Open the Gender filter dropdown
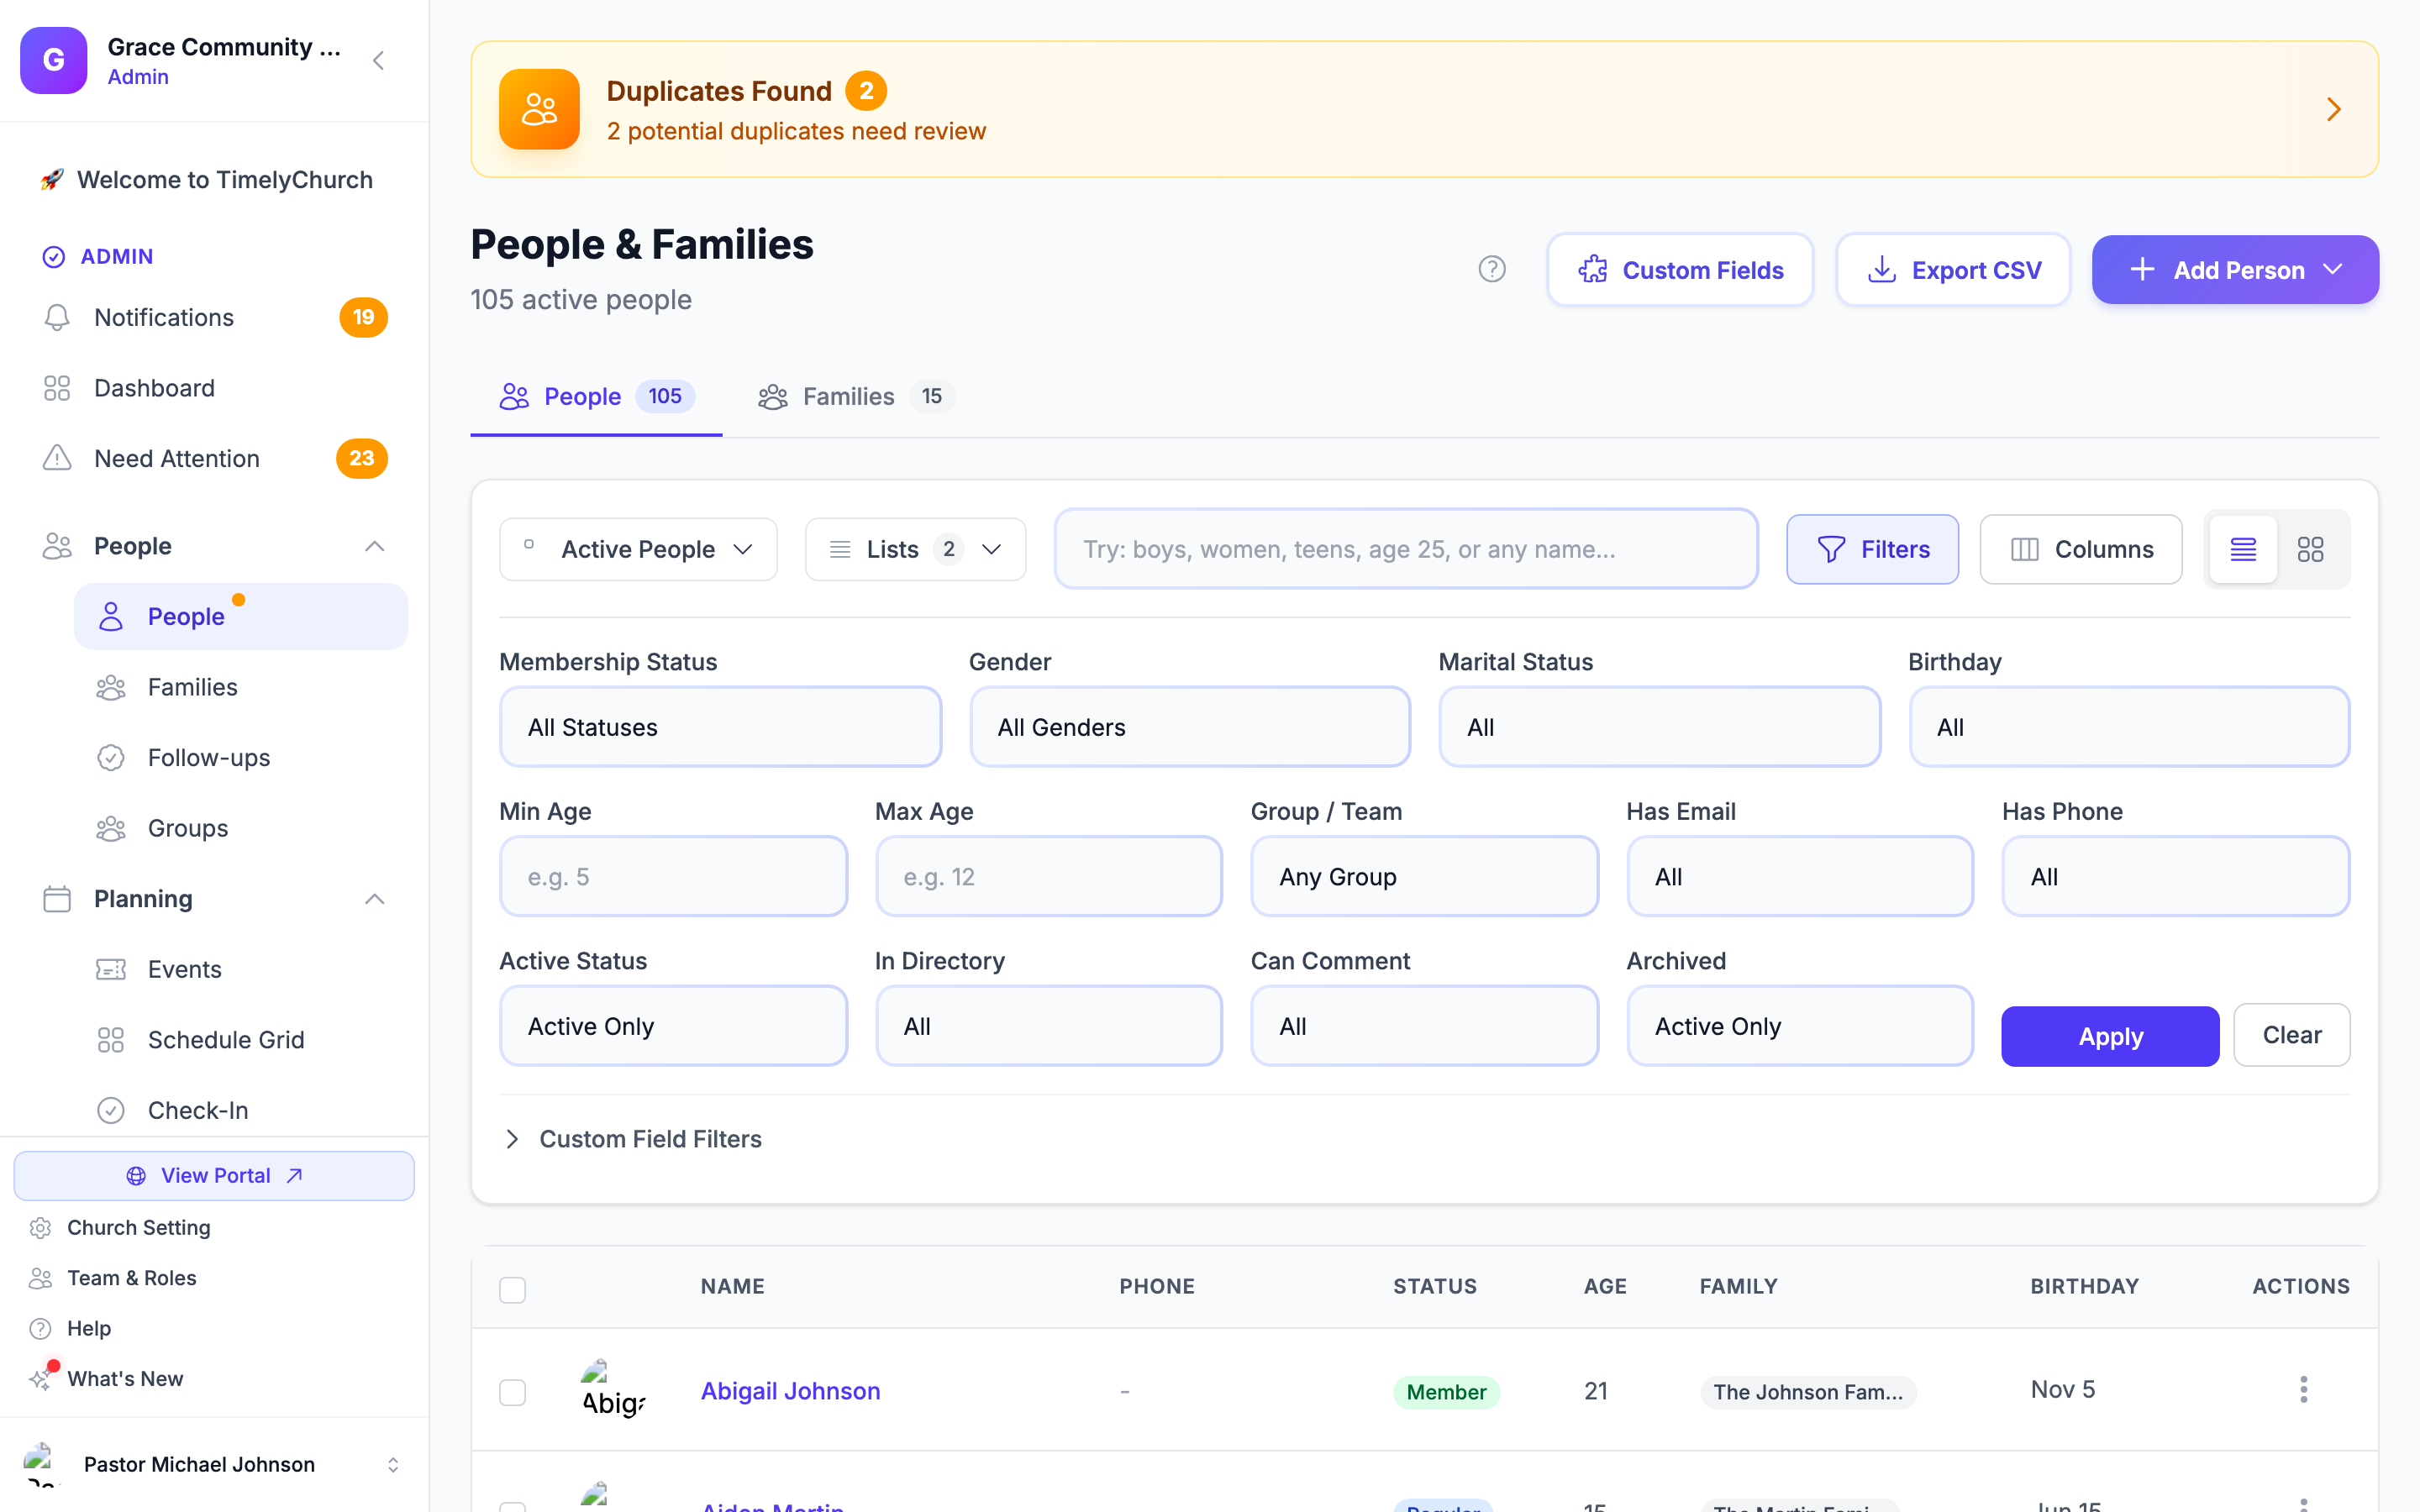This screenshot has width=2420, height=1512. (1190, 727)
